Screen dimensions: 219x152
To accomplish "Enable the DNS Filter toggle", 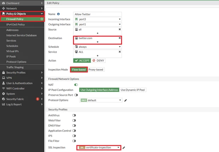I will click(74, 126).
